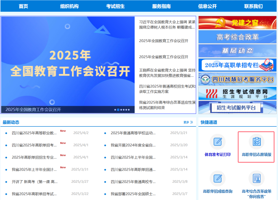Select 服务指南 in top navigation
The width and height of the screenshot is (278, 200).
pyautogui.click(x=161, y=6)
